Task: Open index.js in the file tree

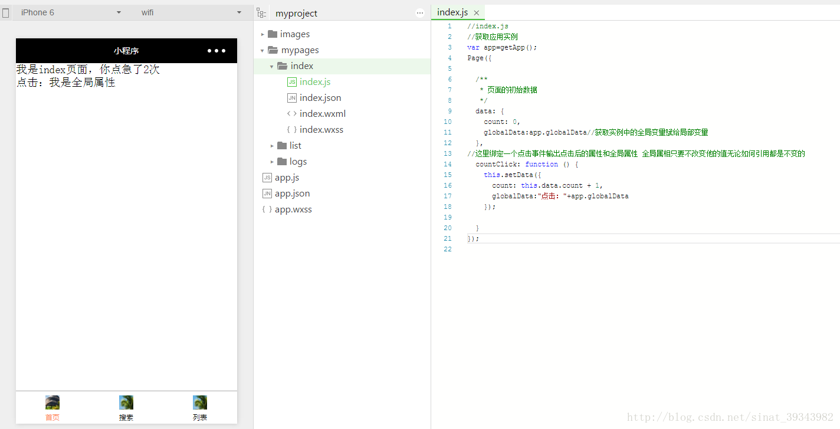Action: click(x=315, y=82)
